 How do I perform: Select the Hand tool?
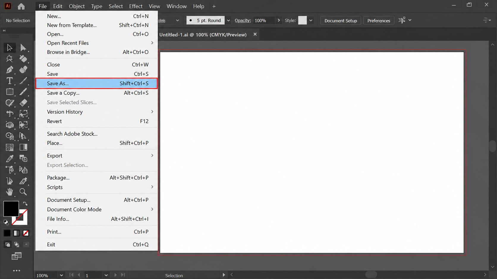pyautogui.click(x=10, y=192)
